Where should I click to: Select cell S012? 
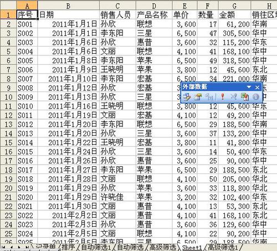(27, 124)
